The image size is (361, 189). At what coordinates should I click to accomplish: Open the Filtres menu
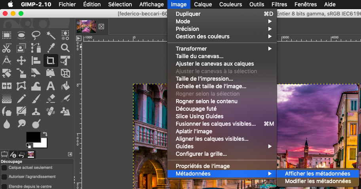279,4
